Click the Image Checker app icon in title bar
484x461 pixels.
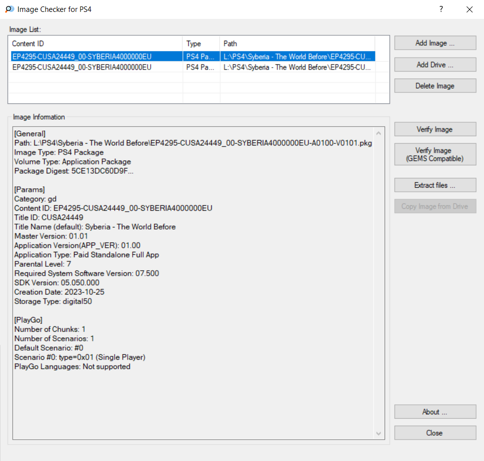point(9,9)
